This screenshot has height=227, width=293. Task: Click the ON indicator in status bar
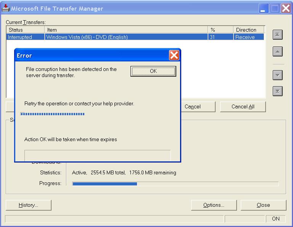pyautogui.click(x=275, y=219)
